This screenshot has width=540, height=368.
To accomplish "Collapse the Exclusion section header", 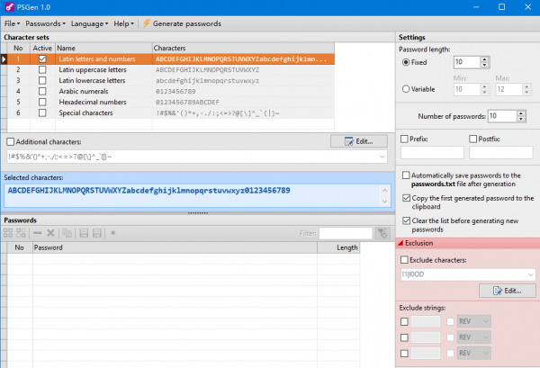I will click(x=466, y=243).
